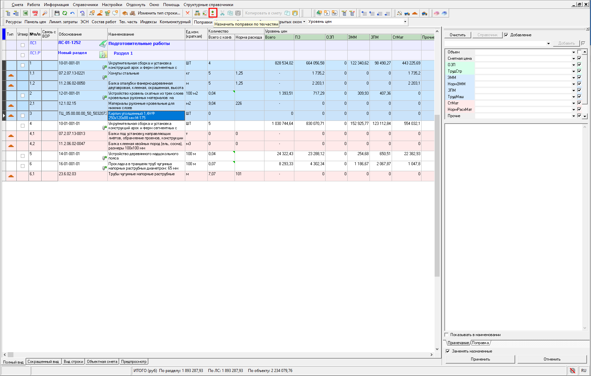
Task: Open the Справочники menu
Action: [x=85, y=5]
